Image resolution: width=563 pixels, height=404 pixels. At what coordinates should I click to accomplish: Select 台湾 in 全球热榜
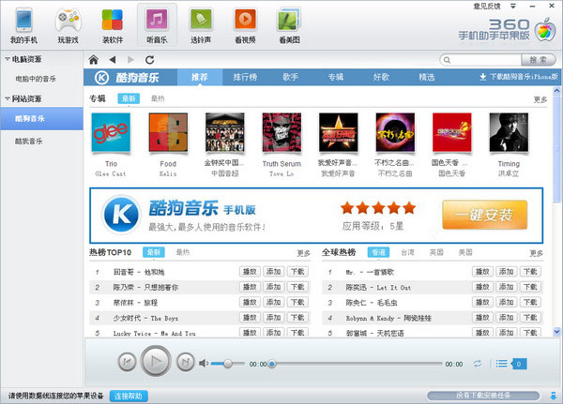(x=407, y=252)
